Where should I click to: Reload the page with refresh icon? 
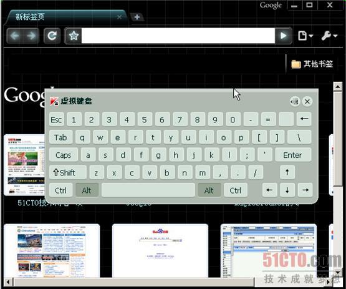[x=52, y=36]
